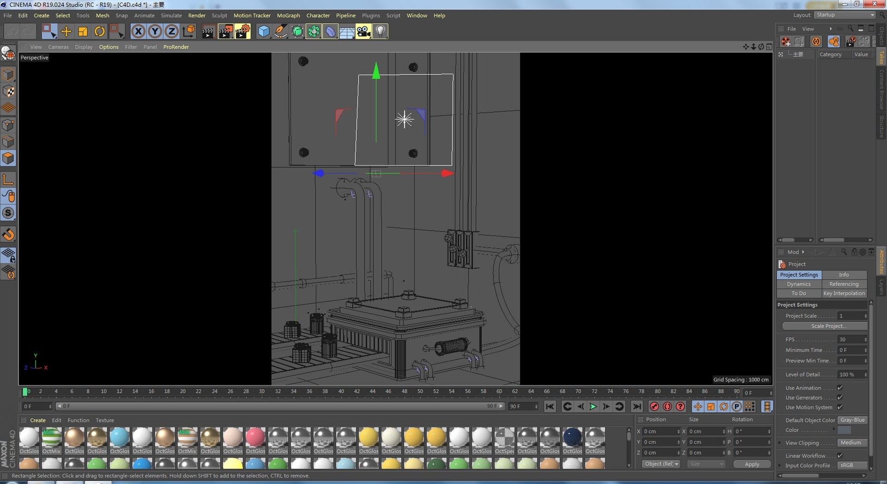Click the Apply button
887x484 pixels.
(x=752, y=464)
